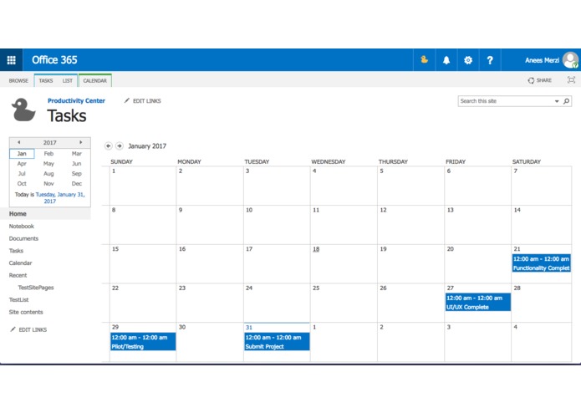
Task: Click the search magnifier icon
Action: point(566,101)
